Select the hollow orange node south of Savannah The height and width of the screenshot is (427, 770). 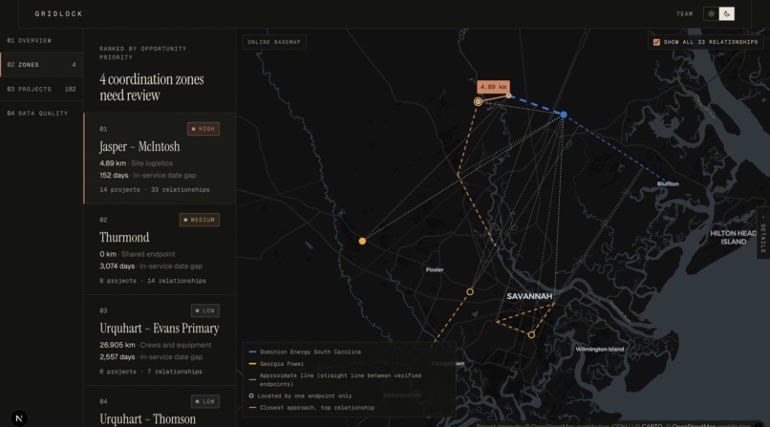pyautogui.click(x=531, y=334)
